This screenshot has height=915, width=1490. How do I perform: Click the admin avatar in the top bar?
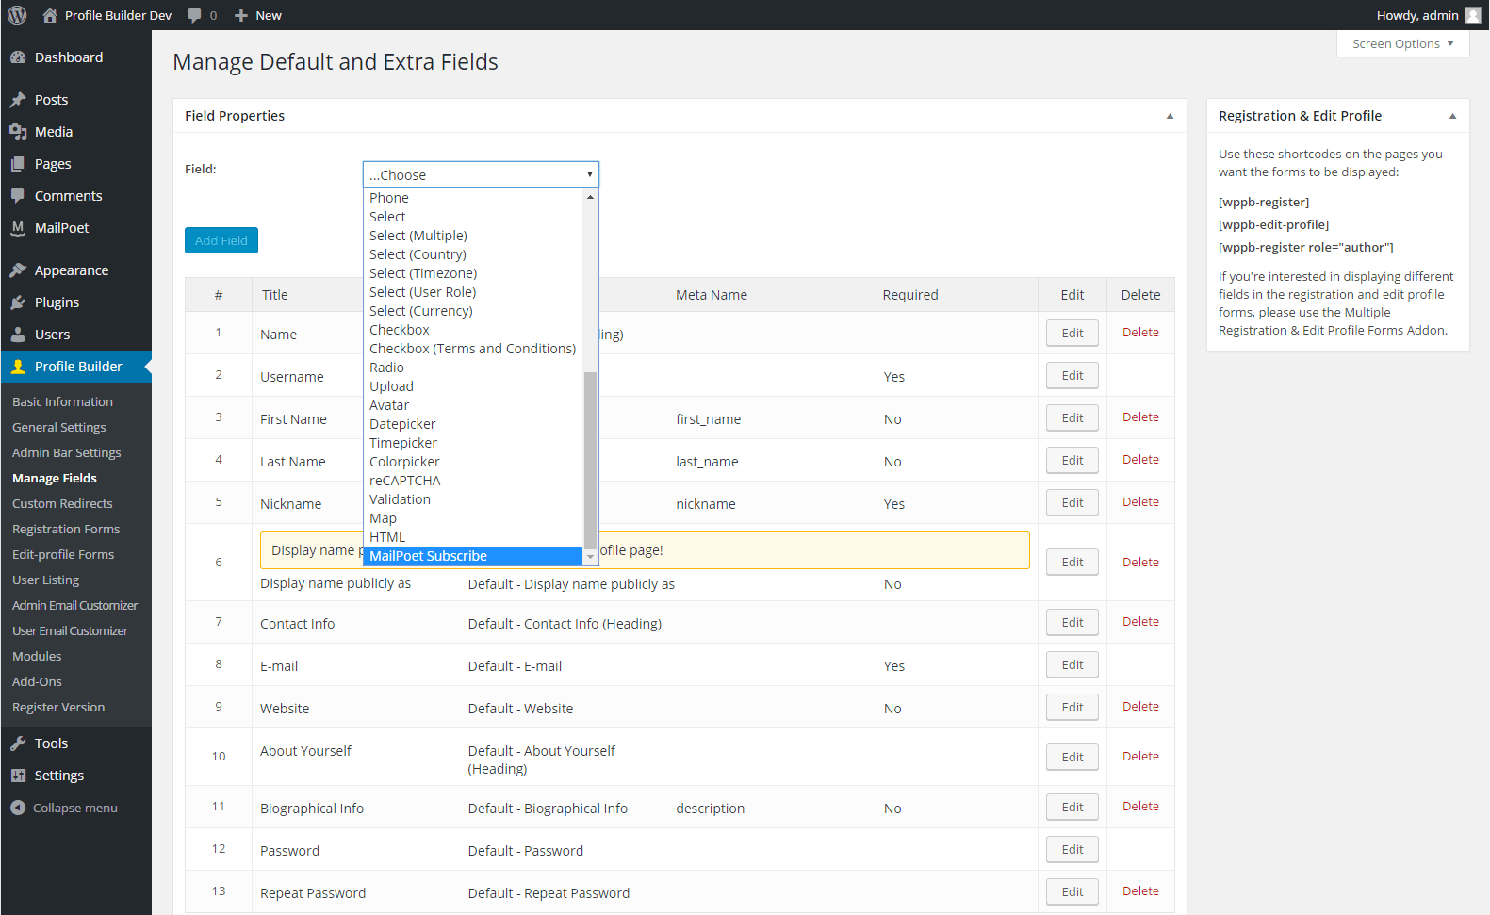(x=1473, y=15)
